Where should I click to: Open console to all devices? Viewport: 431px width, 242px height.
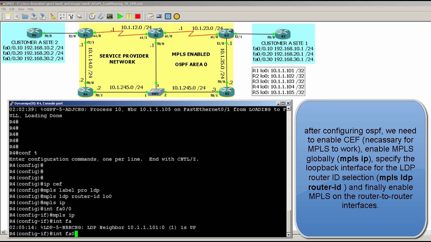[x=109, y=16]
